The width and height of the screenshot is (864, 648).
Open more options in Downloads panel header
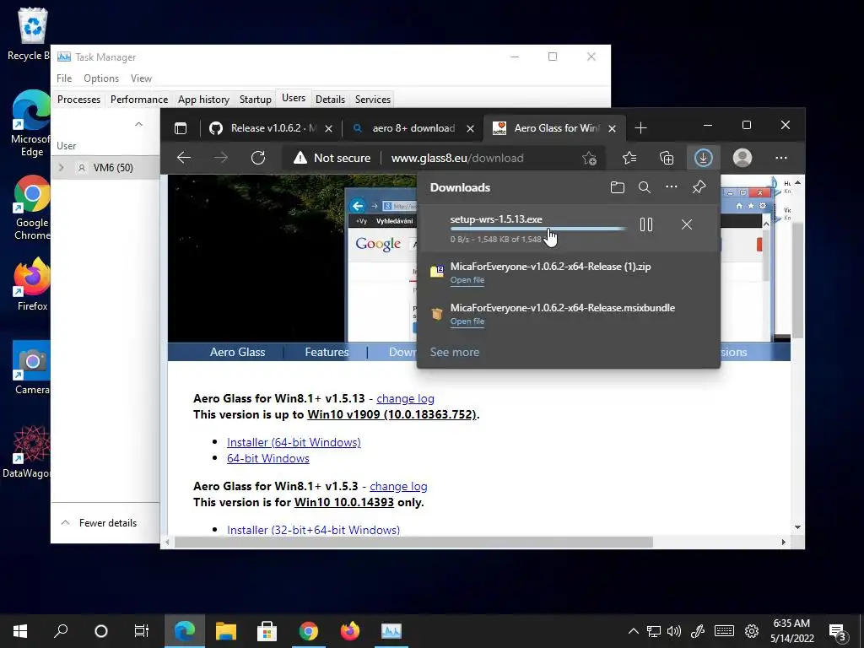pos(671,186)
